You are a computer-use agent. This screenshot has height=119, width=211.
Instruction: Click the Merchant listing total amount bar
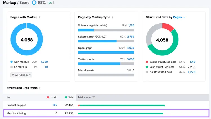click(120, 113)
